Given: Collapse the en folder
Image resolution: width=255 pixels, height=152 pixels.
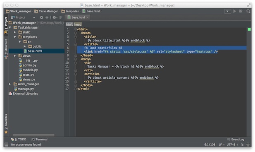Looking at the screenshot, I should pyautogui.click(x=20, y=42).
